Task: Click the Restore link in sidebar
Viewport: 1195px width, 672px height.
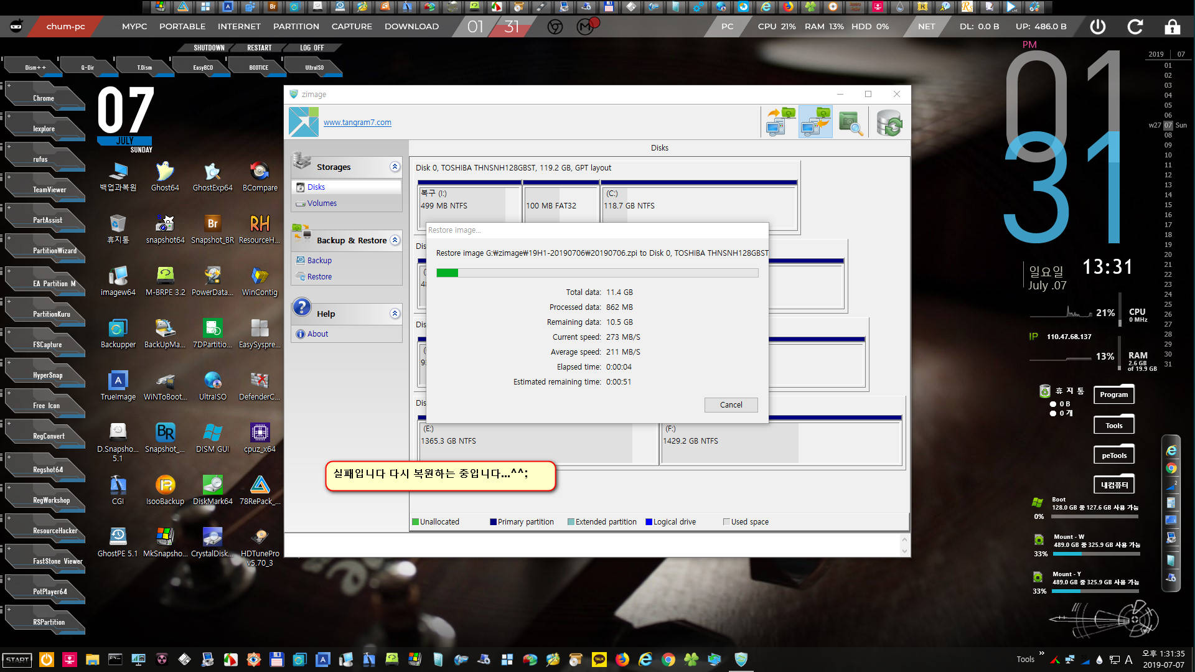Action: [319, 276]
